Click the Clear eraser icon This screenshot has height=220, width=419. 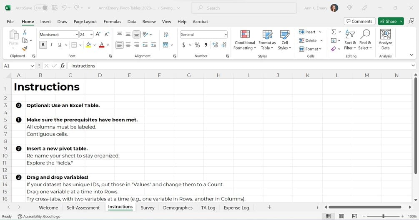click(x=334, y=49)
